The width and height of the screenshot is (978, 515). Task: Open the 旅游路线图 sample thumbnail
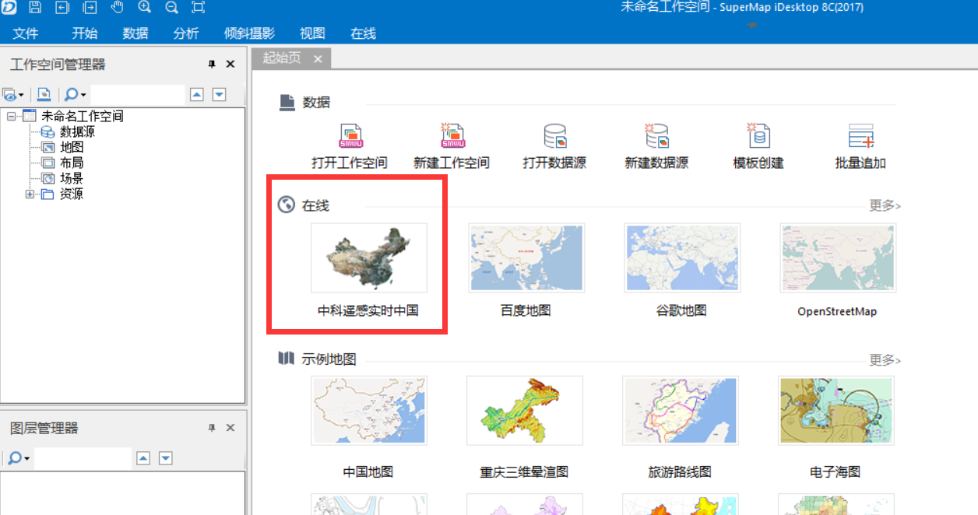[681, 411]
